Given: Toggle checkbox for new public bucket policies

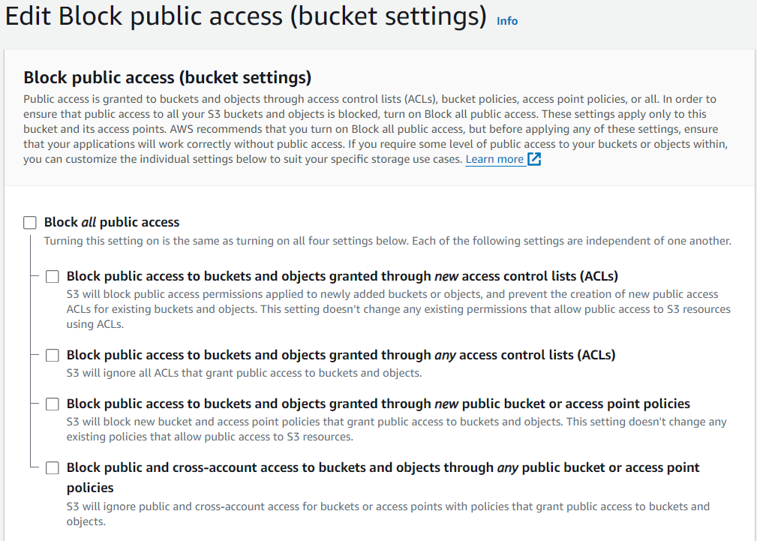Looking at the screenshot, I should pyautogui.click(x=53, y=404).
